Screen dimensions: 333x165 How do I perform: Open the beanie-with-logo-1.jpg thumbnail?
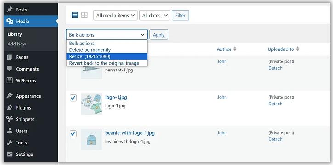(x=91, y=140)
